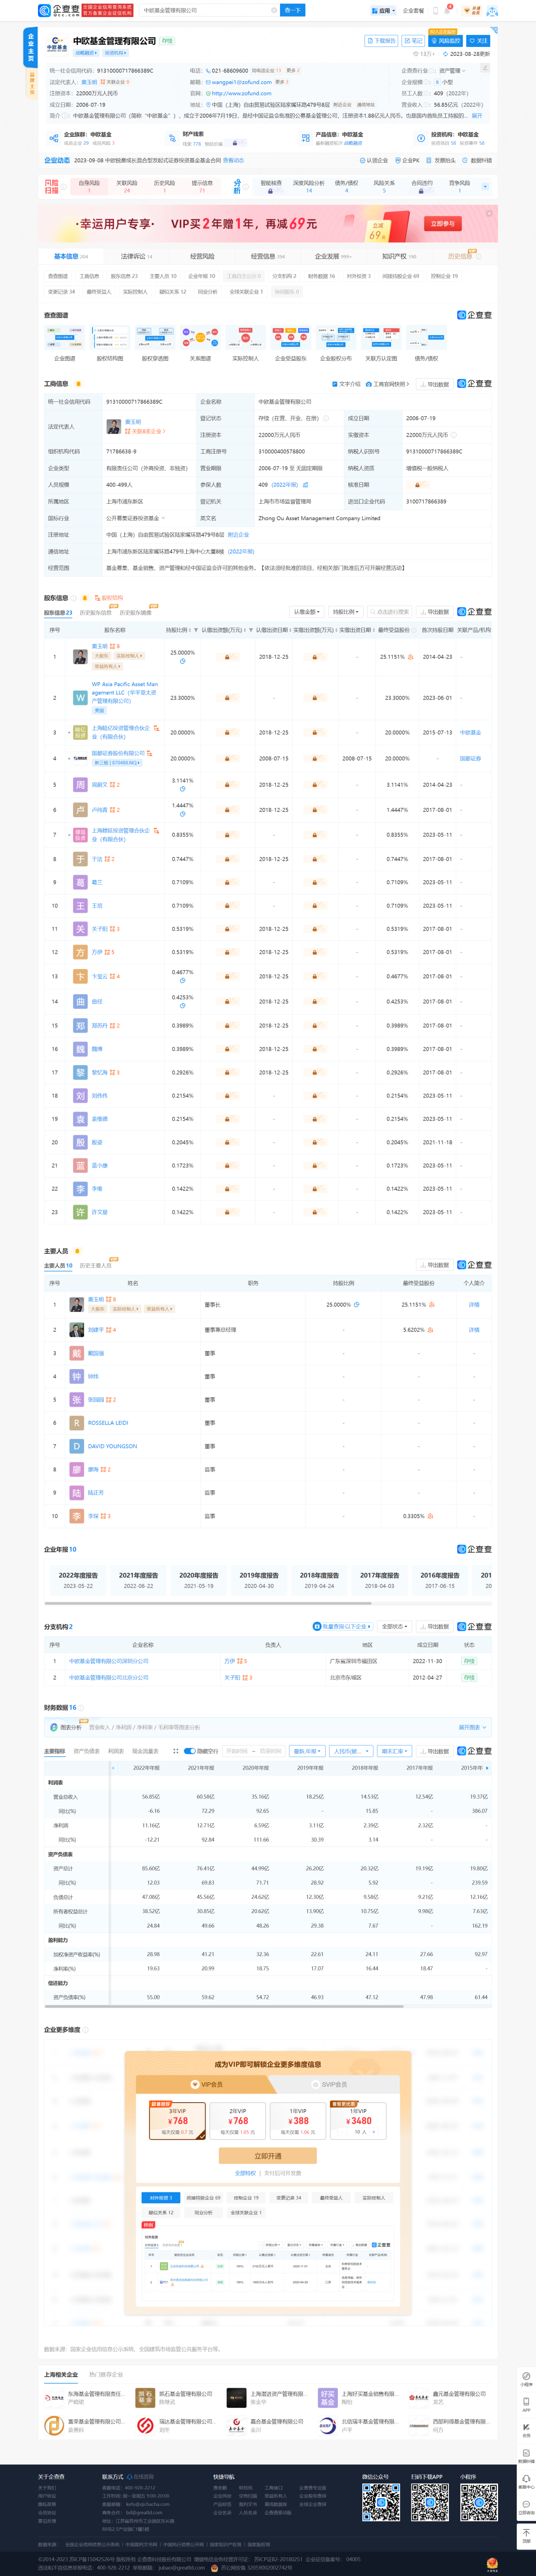Switch to the 经营风险 tab
This screenshot has height=2576, width=536.
pyautogui.click(x=202, y=256)
